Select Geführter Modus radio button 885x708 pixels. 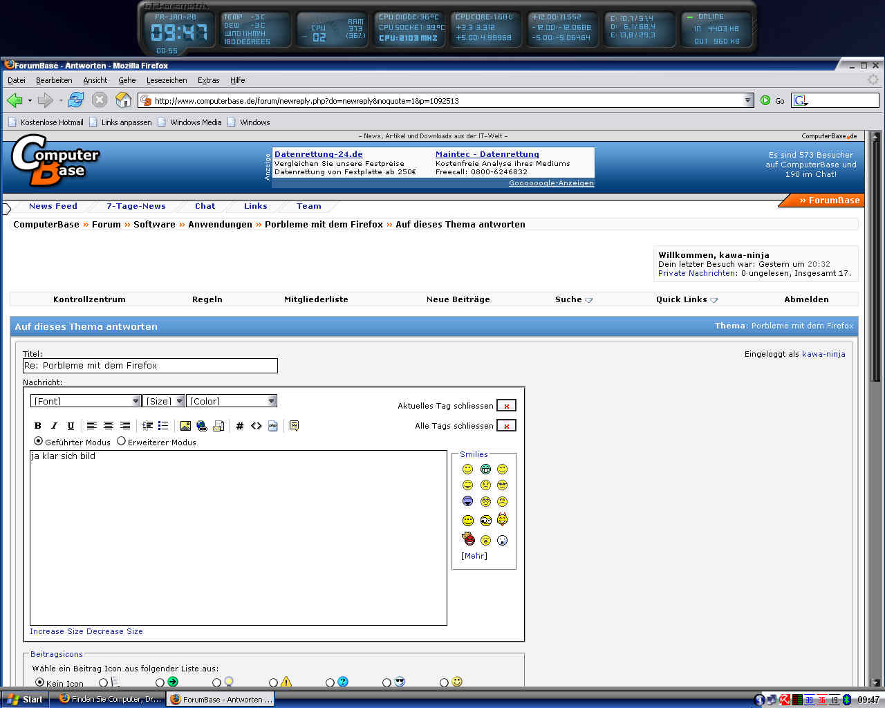(39, 441)
